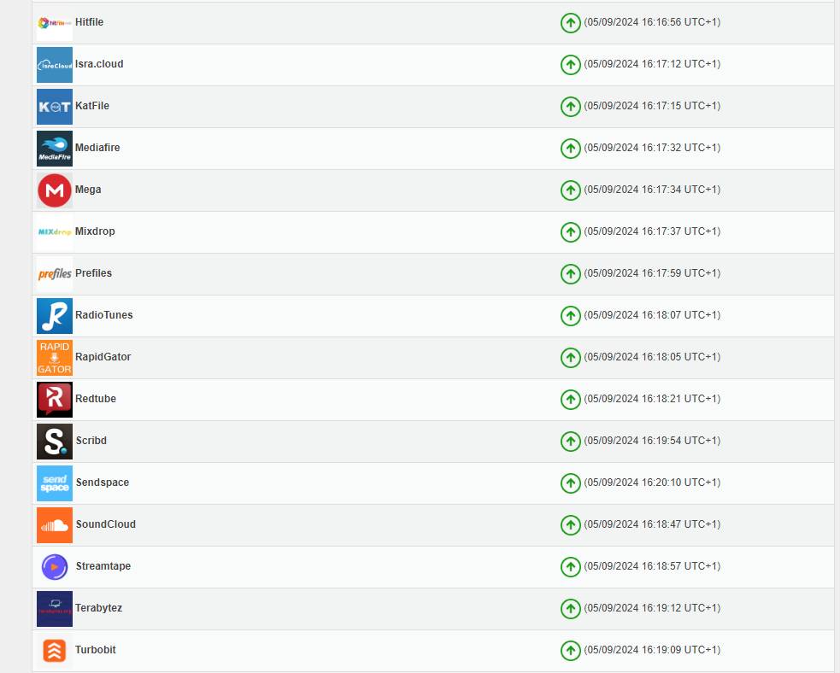840x673 pixels.
Task: Click the Turbobit logo icon
Action: (x=55, y=651)
